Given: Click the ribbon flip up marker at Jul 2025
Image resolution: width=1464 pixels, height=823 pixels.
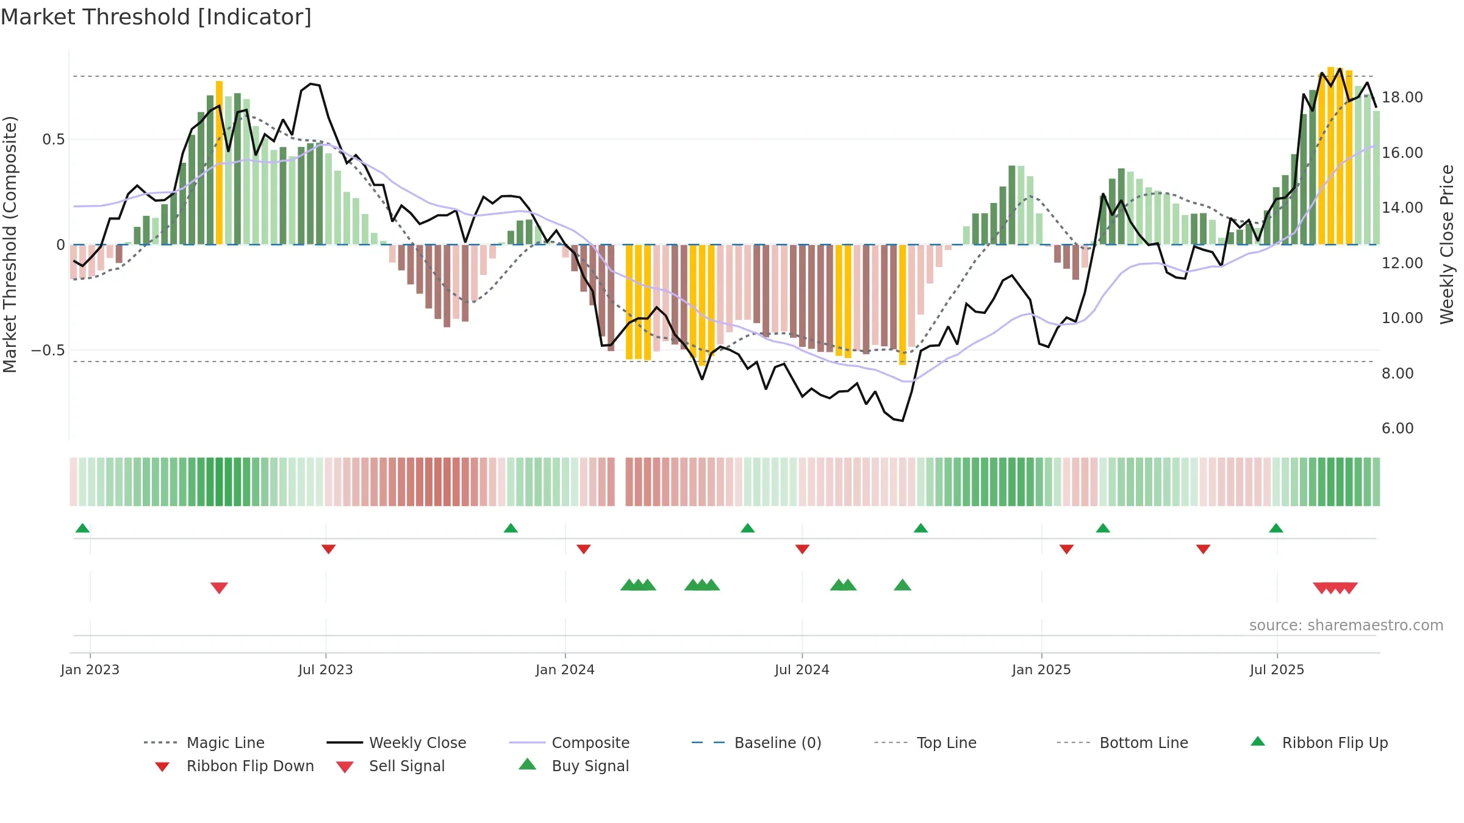Looking at the screenshot, I should point(1276,528).
